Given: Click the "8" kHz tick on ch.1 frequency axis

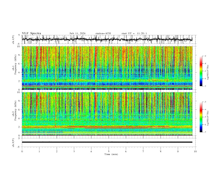Looking at the screenshot, I should [x=19, y=55].
